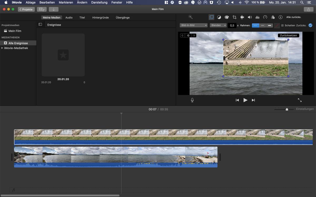Open the Markieren menu
The height and width of the screenshot is (197, 316).
[66, 2]
